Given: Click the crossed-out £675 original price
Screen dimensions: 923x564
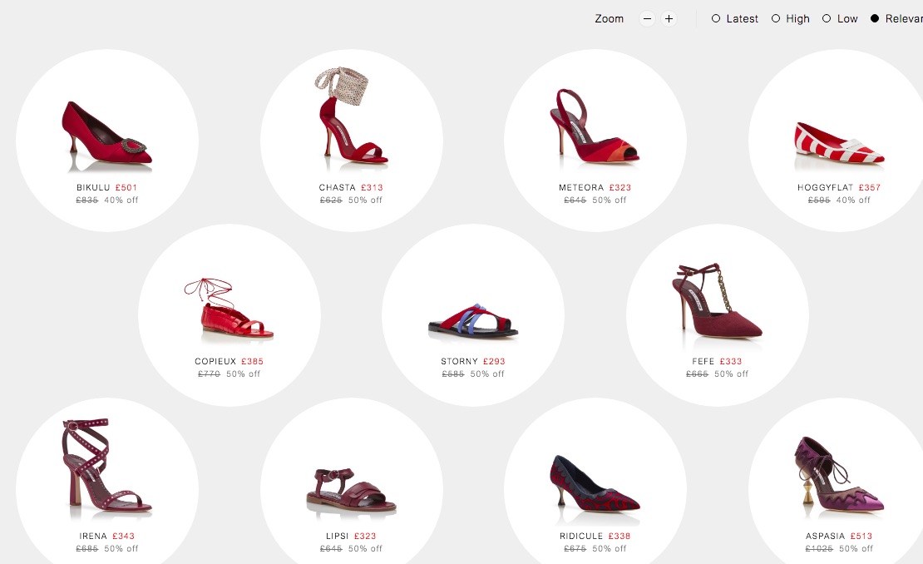Looking at the screenshot, I should [x=575, y=549].
